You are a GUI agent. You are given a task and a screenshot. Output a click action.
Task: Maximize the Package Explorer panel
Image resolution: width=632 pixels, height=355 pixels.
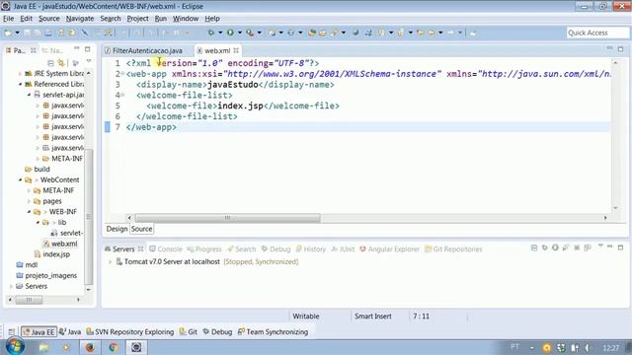tap(88, 49)
